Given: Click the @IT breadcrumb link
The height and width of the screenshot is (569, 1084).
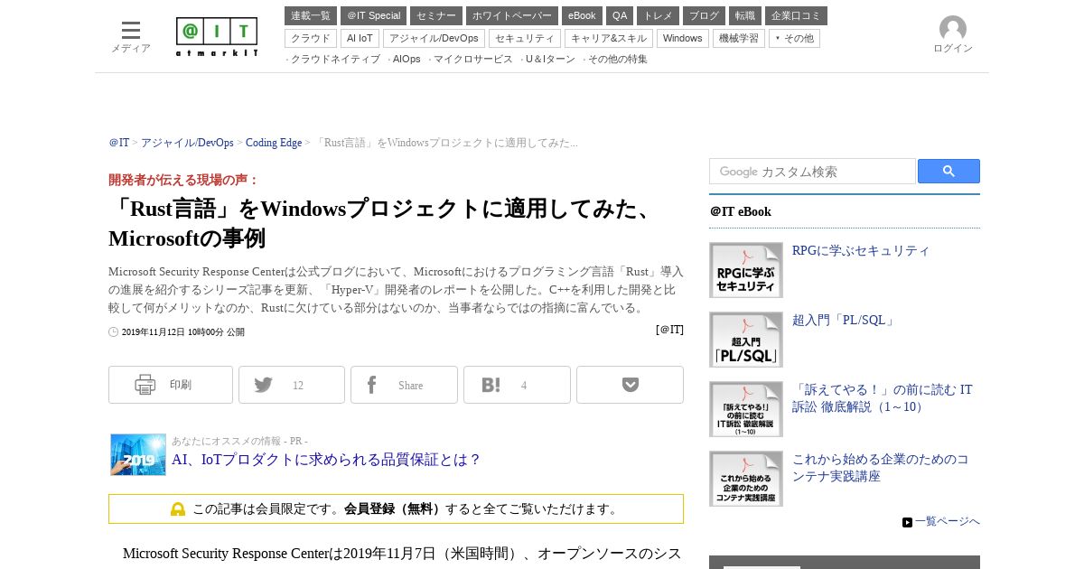Looking at the screenshot, I should coord(119,143).
